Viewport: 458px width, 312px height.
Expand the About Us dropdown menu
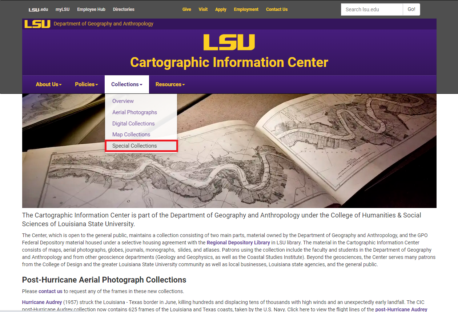(x=49, y=84)
